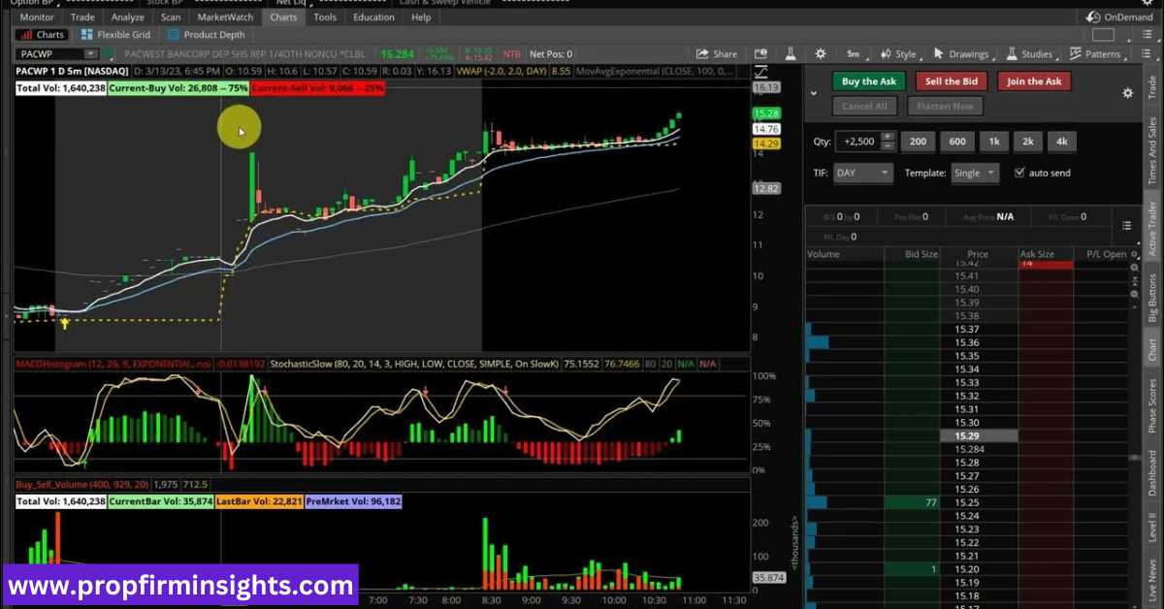The height and width of the screenshot is (609, 1164).
Task: Click bid size 1 at price 15.20
Action: click(x=912, y=569)
